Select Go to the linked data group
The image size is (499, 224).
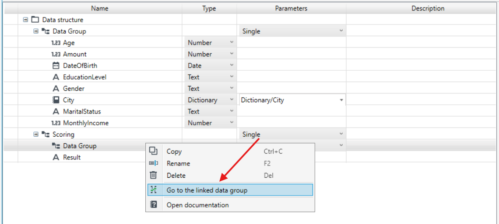click(x=230, y=190)
